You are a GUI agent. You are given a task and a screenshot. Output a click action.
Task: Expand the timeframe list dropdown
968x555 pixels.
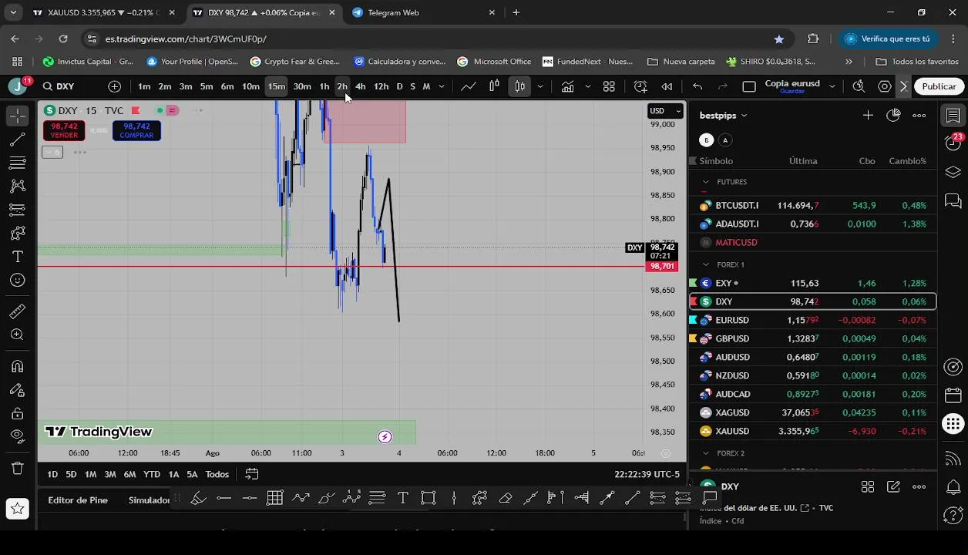pos(441,86)
